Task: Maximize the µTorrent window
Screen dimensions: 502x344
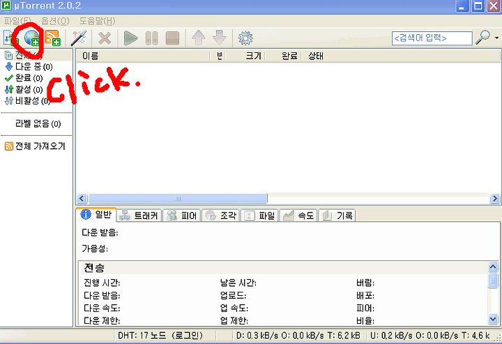Action: click(478, 6)
